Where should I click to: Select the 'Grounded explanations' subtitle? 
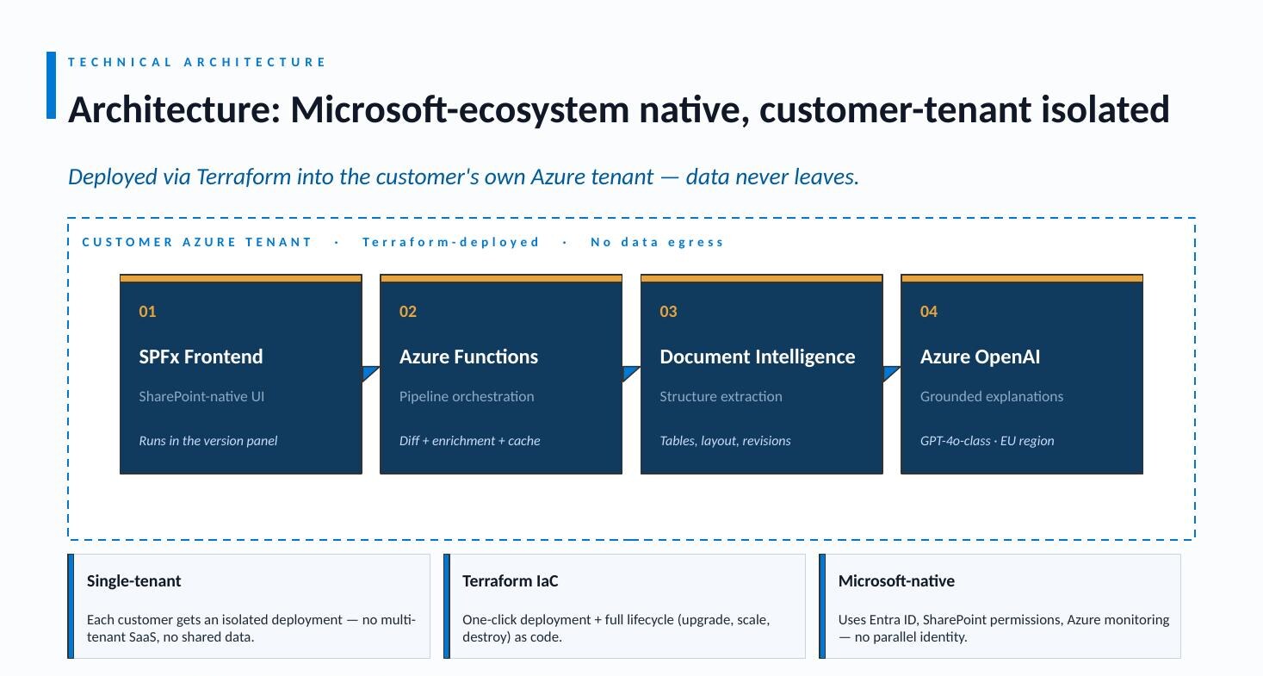point(992,396)
